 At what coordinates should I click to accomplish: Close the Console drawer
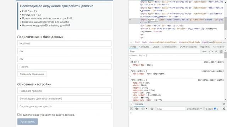pos(224,104)
